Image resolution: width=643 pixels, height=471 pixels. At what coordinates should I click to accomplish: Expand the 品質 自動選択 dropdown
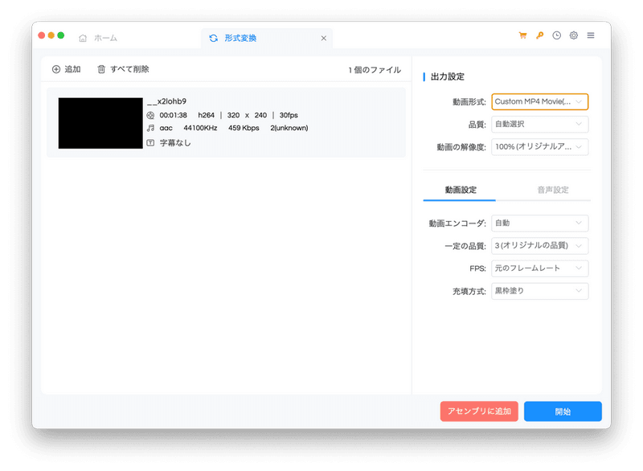(x=539, y=125)
